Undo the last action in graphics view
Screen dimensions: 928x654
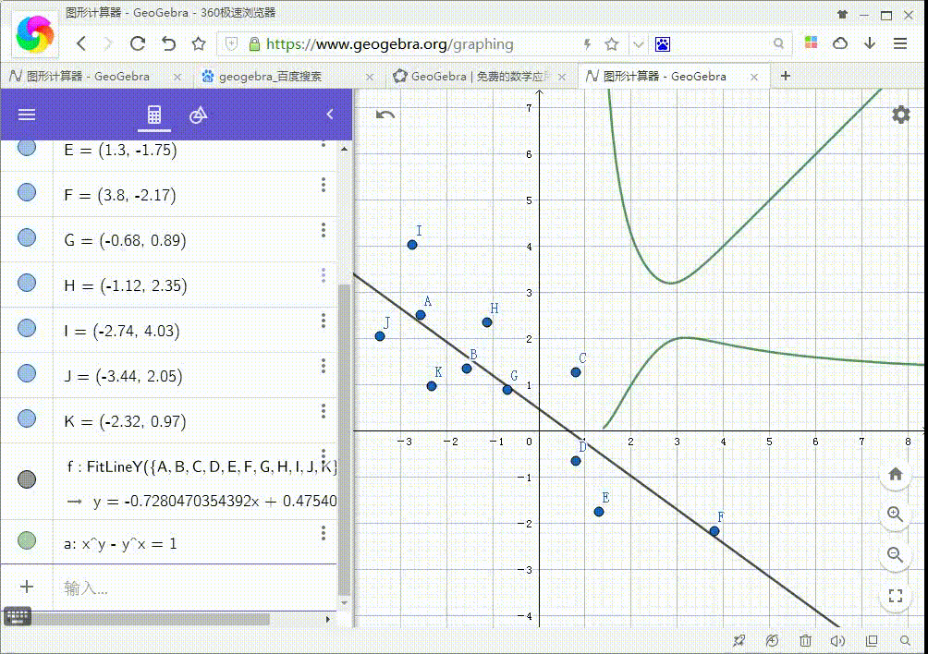pyautogui.click(x=385, y=115)
